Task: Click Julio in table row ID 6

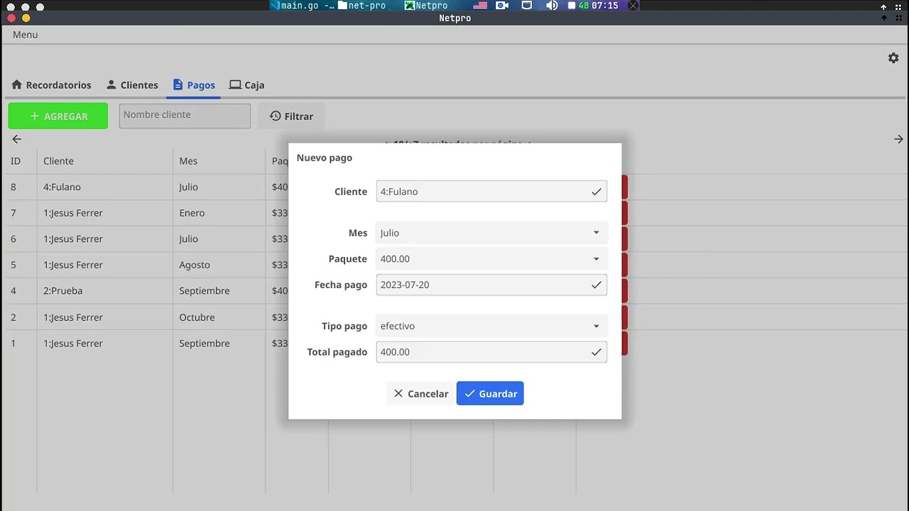Action: coord(188,239)
